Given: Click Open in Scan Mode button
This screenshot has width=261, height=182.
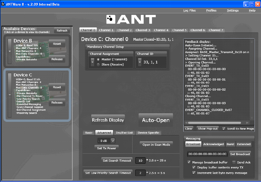Looking at the screenshot, I should point(156,145).
